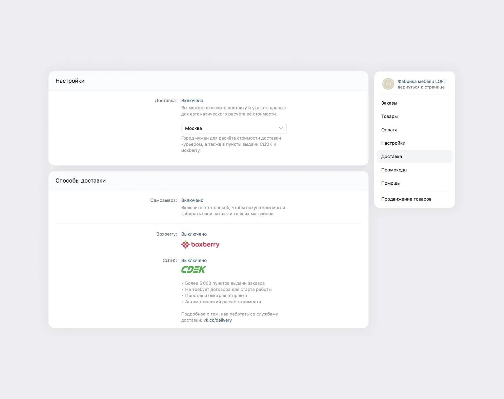Open the Заказы menu section
Viewport: 504px width, 399px height.
389,103
